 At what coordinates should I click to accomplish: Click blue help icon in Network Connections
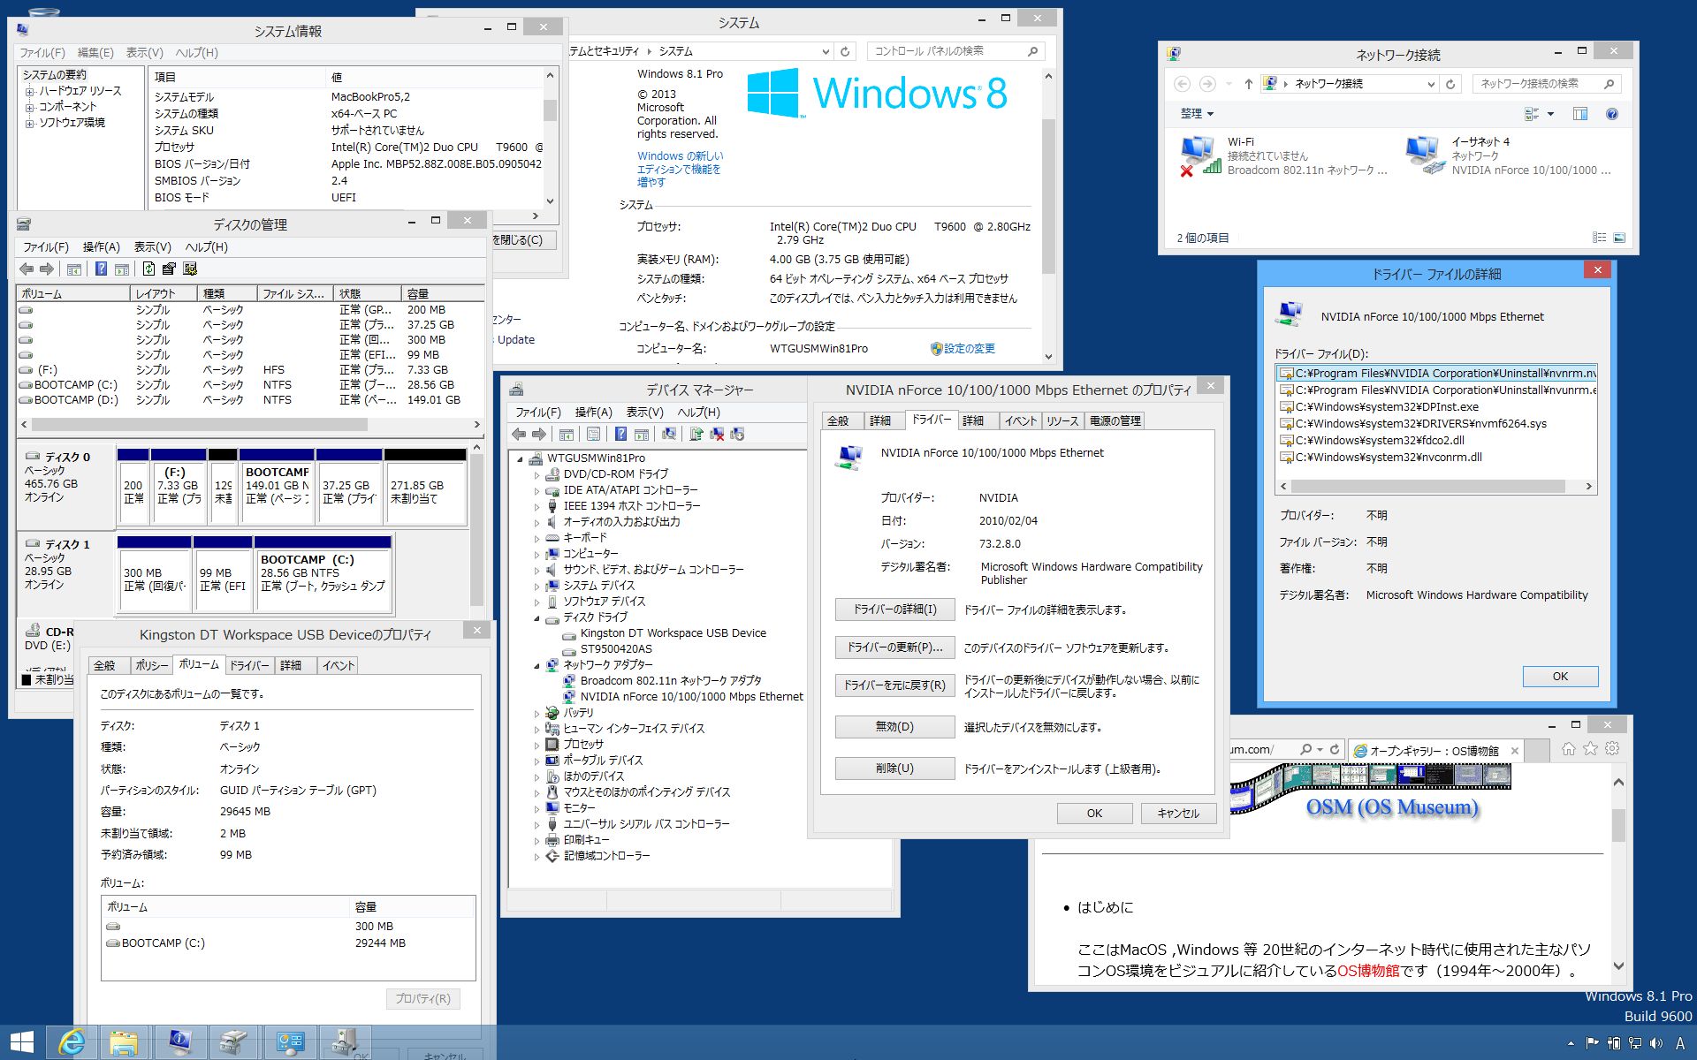(x=1612, y=114)
